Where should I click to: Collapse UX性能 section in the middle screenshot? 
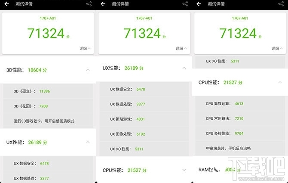pyautogui.click(x=184, y=68)
